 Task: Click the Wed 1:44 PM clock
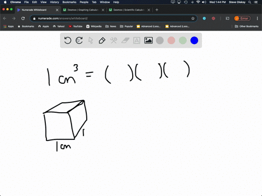(217, 2)
